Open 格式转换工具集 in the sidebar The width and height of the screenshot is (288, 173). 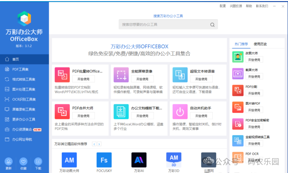(x=24, y=79)
